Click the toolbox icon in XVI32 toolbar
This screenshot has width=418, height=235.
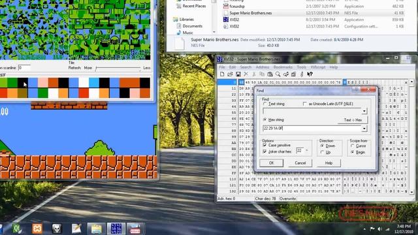[x=293, y=74]
